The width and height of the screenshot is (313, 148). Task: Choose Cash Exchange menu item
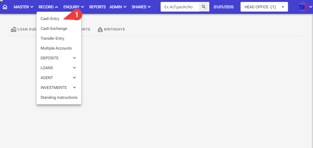point(54,29)
